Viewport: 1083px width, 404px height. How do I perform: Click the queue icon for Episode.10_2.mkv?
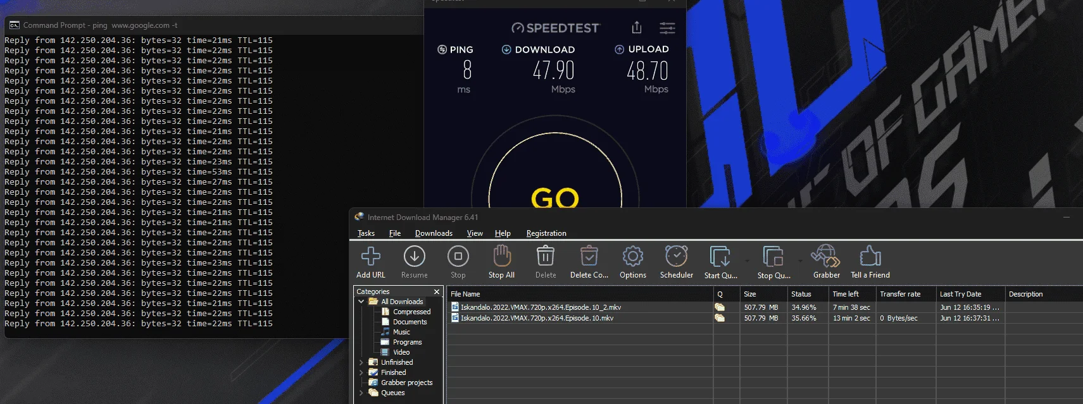click(x=720, y=307)
